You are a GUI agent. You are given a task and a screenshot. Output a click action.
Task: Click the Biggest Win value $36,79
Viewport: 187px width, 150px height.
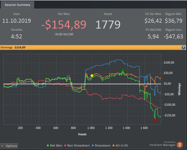coord(174,21)
